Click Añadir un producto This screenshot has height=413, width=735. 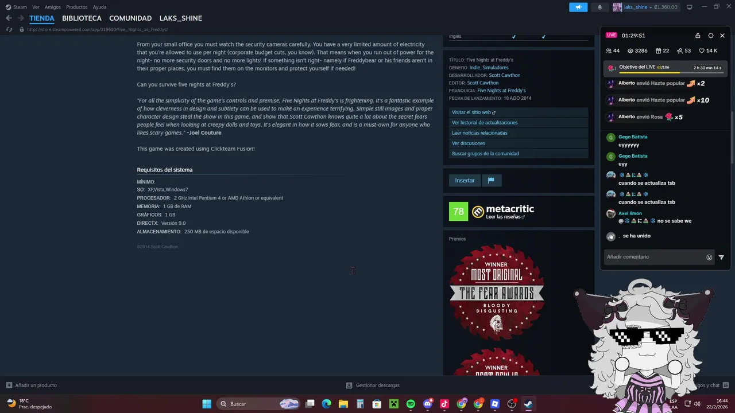(x=32, y=385)
